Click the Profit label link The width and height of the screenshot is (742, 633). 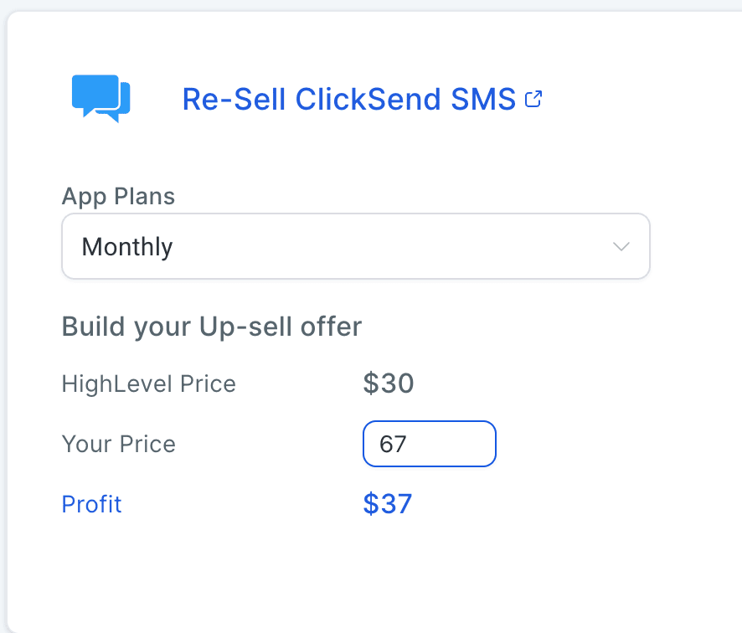91,504
